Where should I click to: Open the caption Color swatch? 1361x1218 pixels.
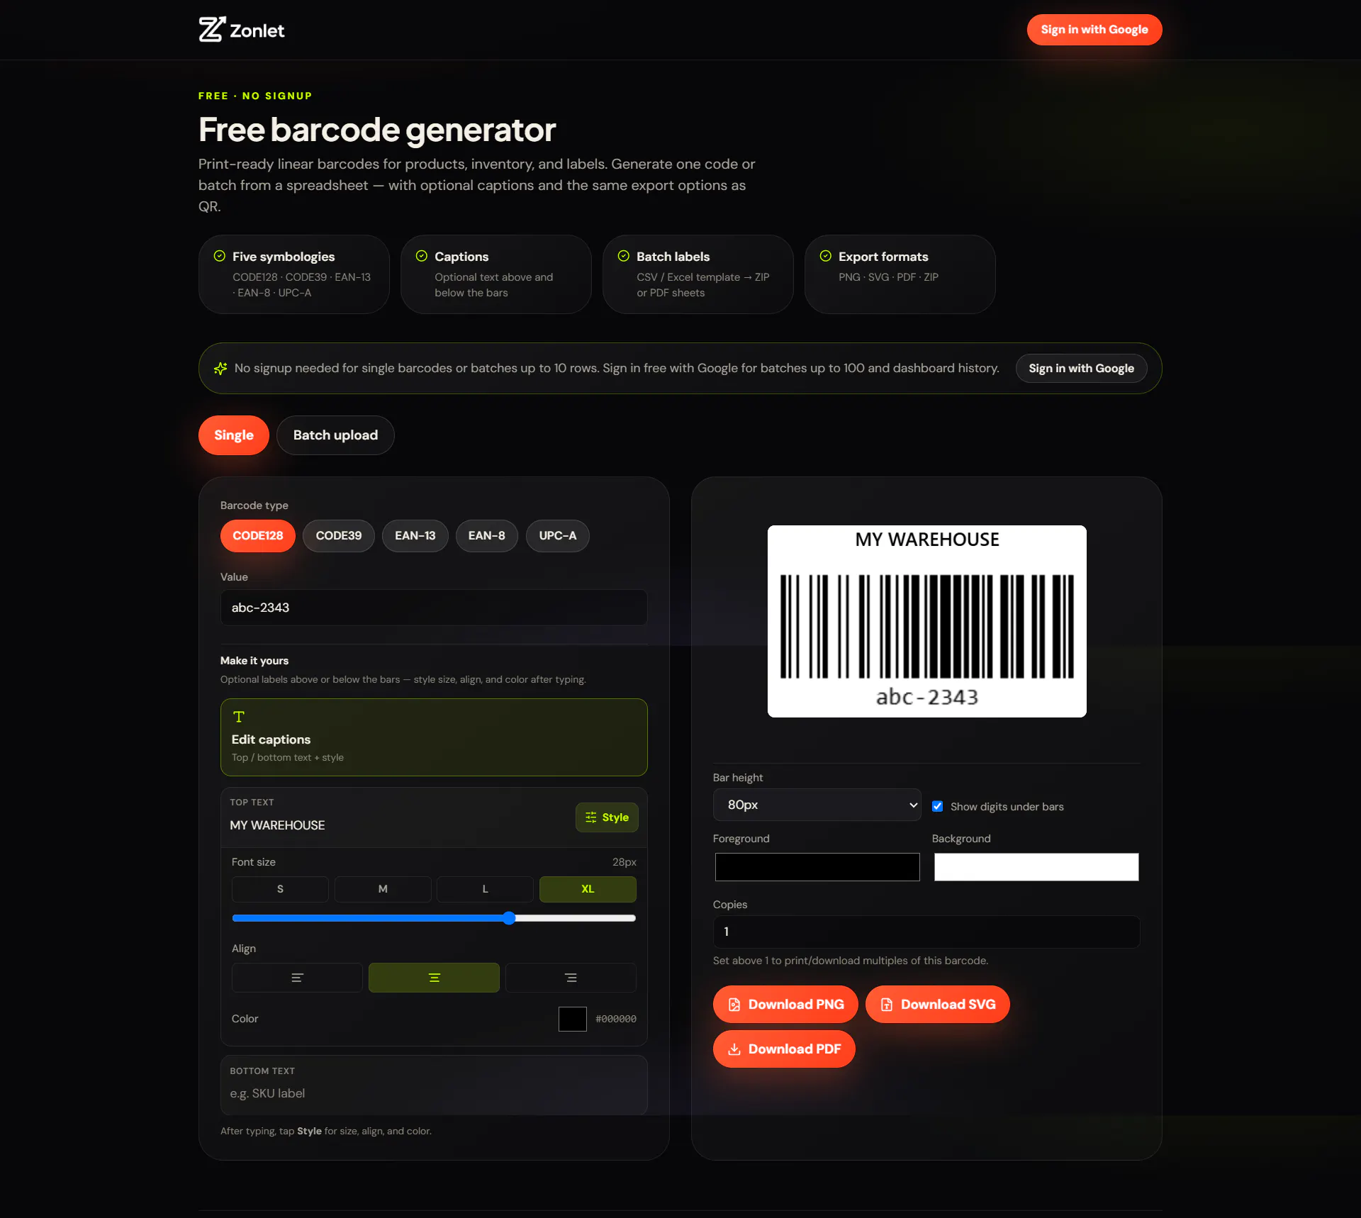pyautogui.click(x=573, y=1019)
